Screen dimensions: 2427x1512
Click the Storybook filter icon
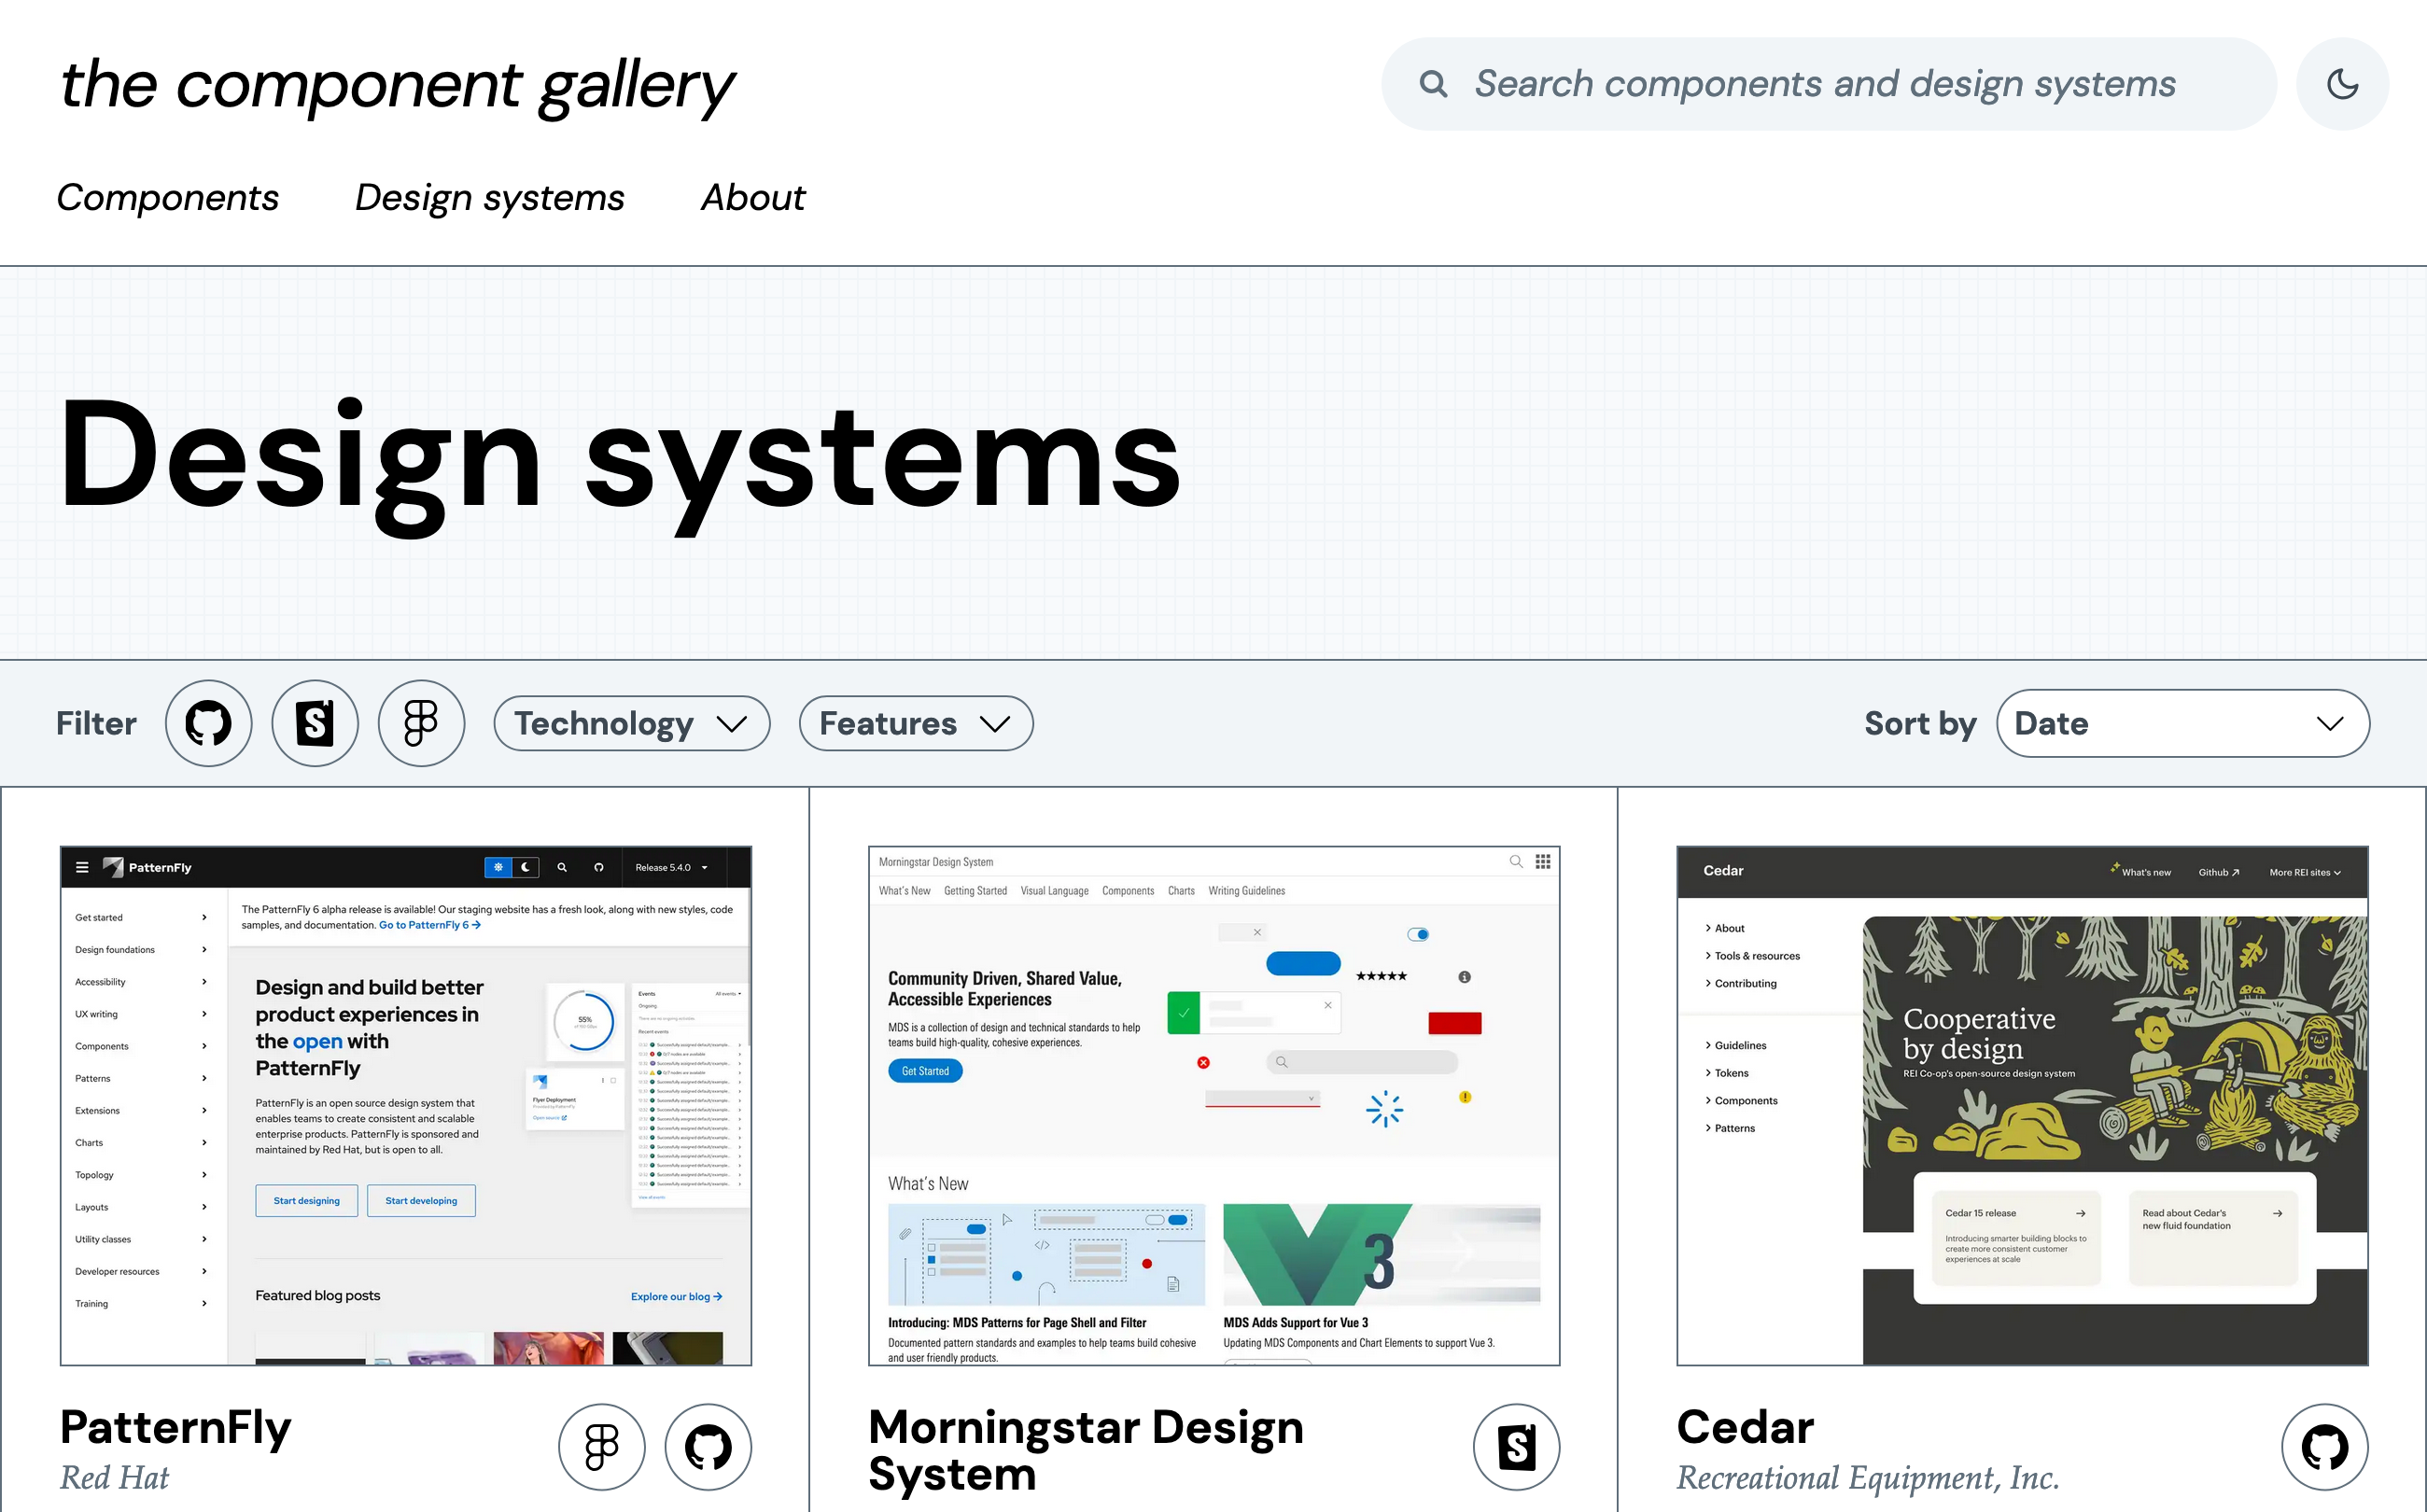click(x=314, y=723)
